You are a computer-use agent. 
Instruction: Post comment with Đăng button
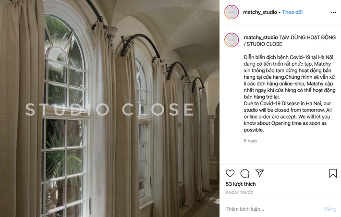[330, 209]
